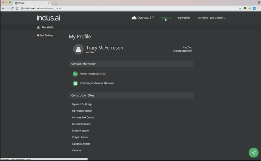This screenshot has width=261, height=161.
Task: Click the Change password link
Action: pyautogui.click(x=182, y=51)
